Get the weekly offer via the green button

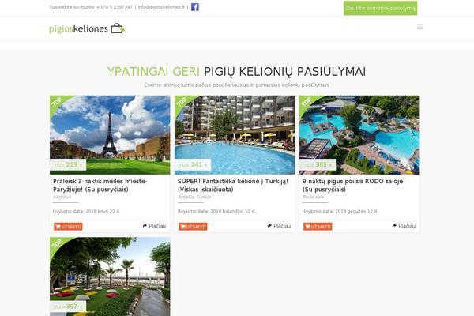pos(380,8)
